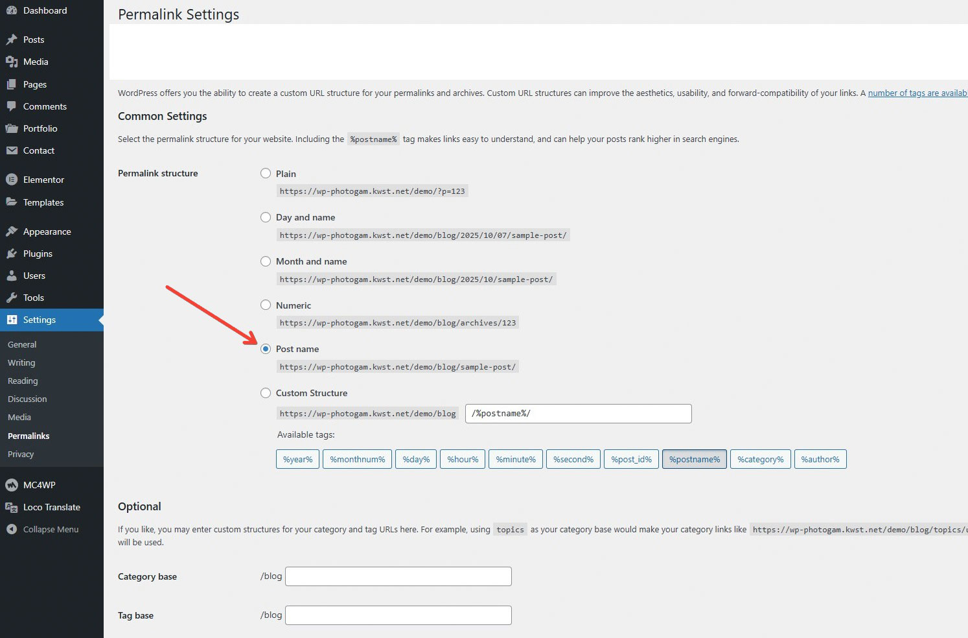Click the Portfolio folder icon
The height and width of the screenshot is (638, 968).
[12, 128]
